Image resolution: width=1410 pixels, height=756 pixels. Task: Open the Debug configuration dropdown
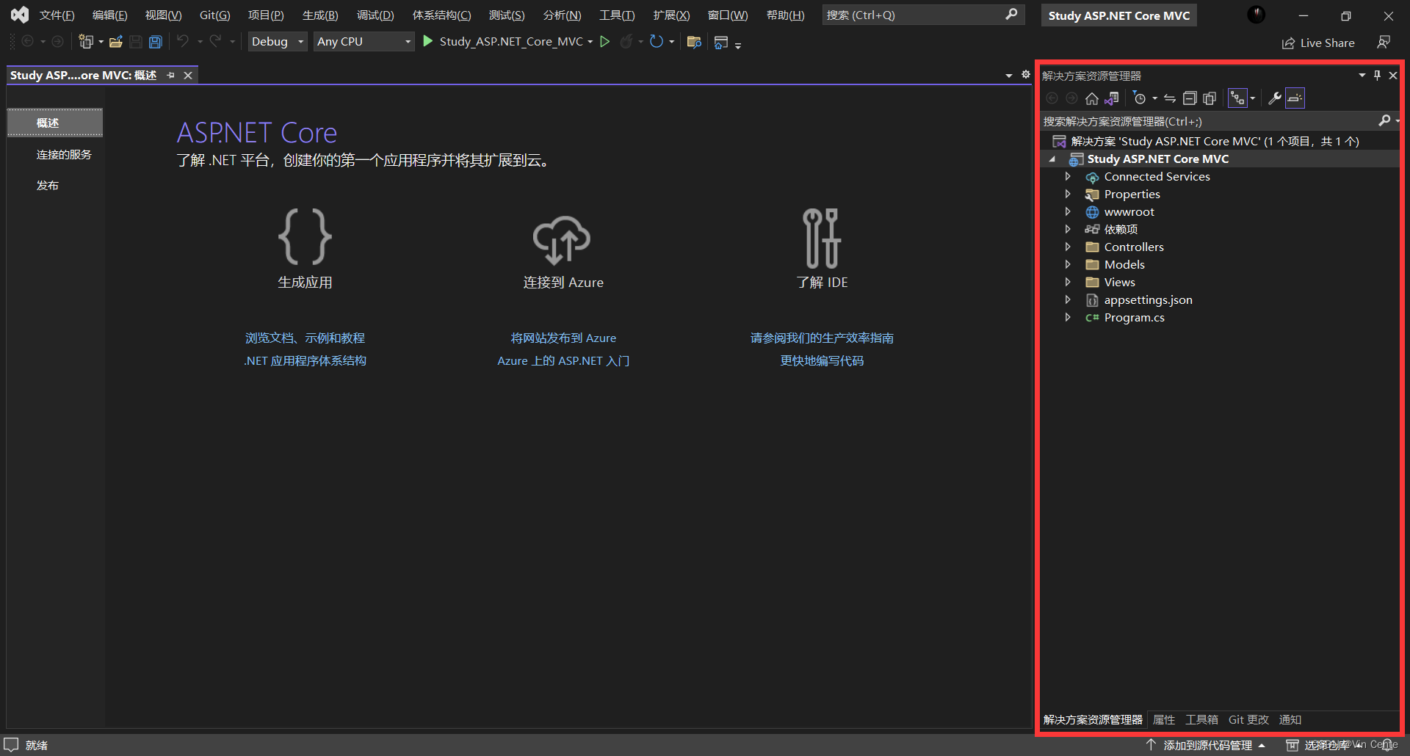[278, 42]
